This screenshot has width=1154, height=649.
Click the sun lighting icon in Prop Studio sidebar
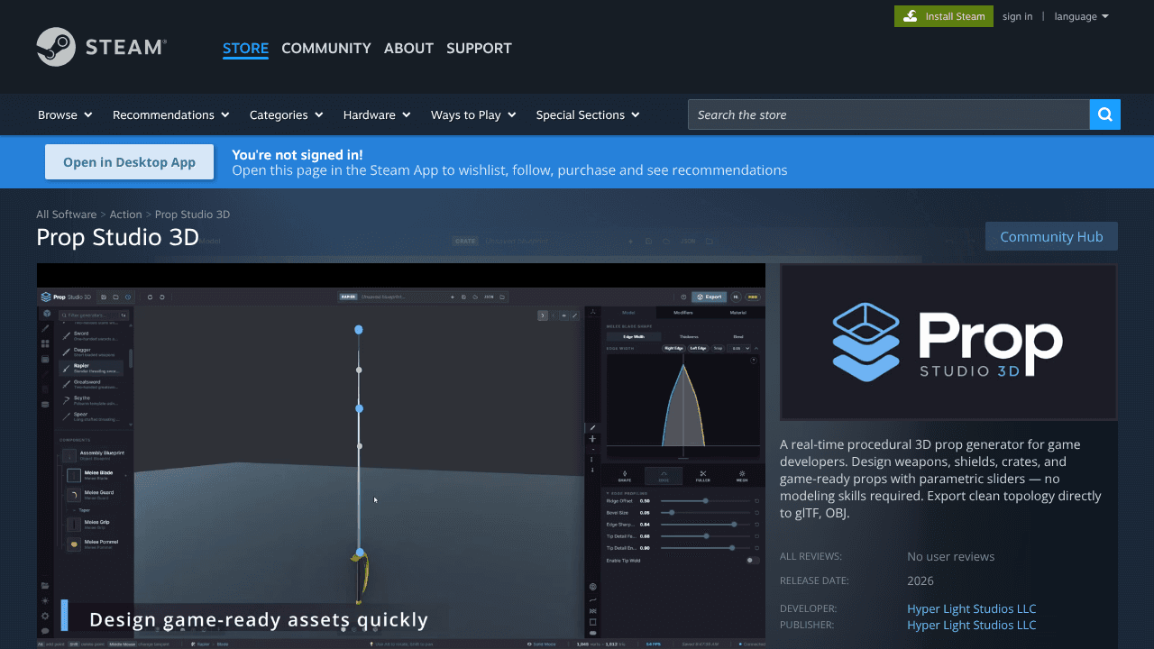(45, 600)
